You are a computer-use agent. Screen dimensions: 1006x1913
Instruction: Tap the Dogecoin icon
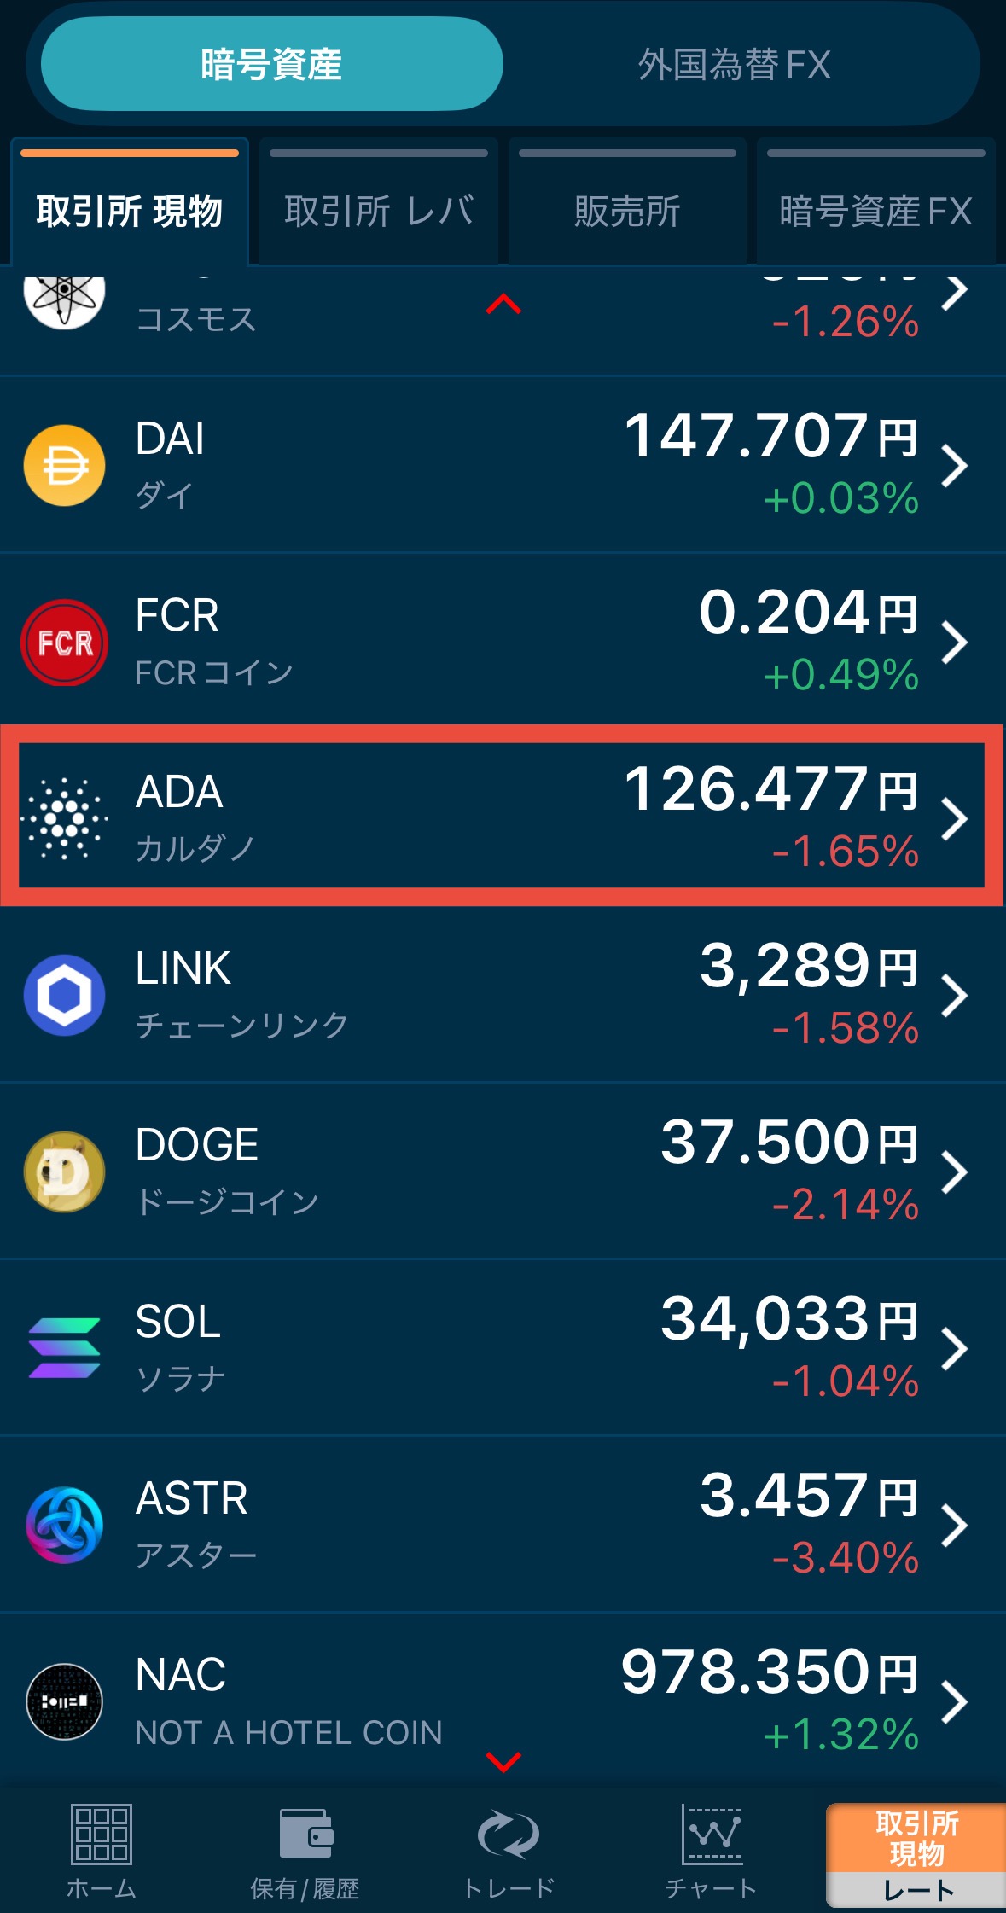(64, 1172)
